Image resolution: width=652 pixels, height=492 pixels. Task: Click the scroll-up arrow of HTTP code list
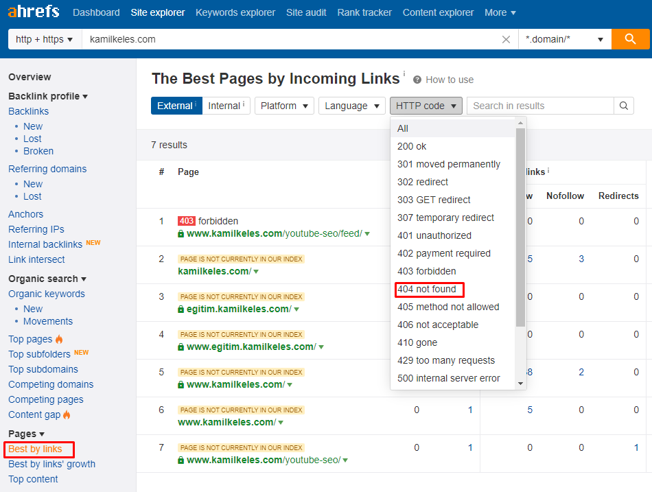point(520,123)
